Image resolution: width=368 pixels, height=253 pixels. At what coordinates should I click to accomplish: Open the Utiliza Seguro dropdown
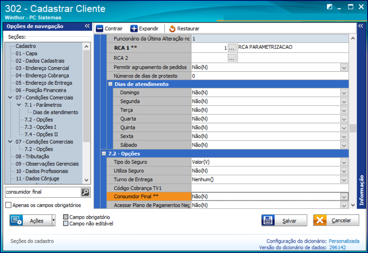(344, 171)
